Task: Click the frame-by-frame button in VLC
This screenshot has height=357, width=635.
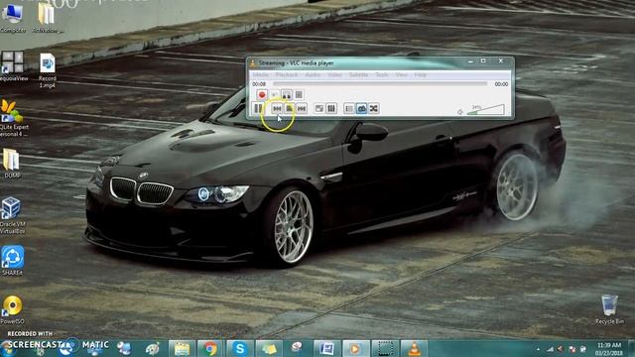Action: point(299,95)
